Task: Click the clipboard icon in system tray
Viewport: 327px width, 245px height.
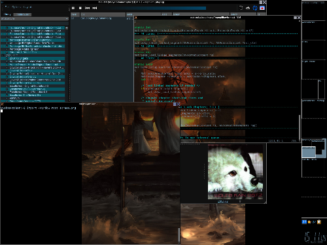Action: point(319,221)
